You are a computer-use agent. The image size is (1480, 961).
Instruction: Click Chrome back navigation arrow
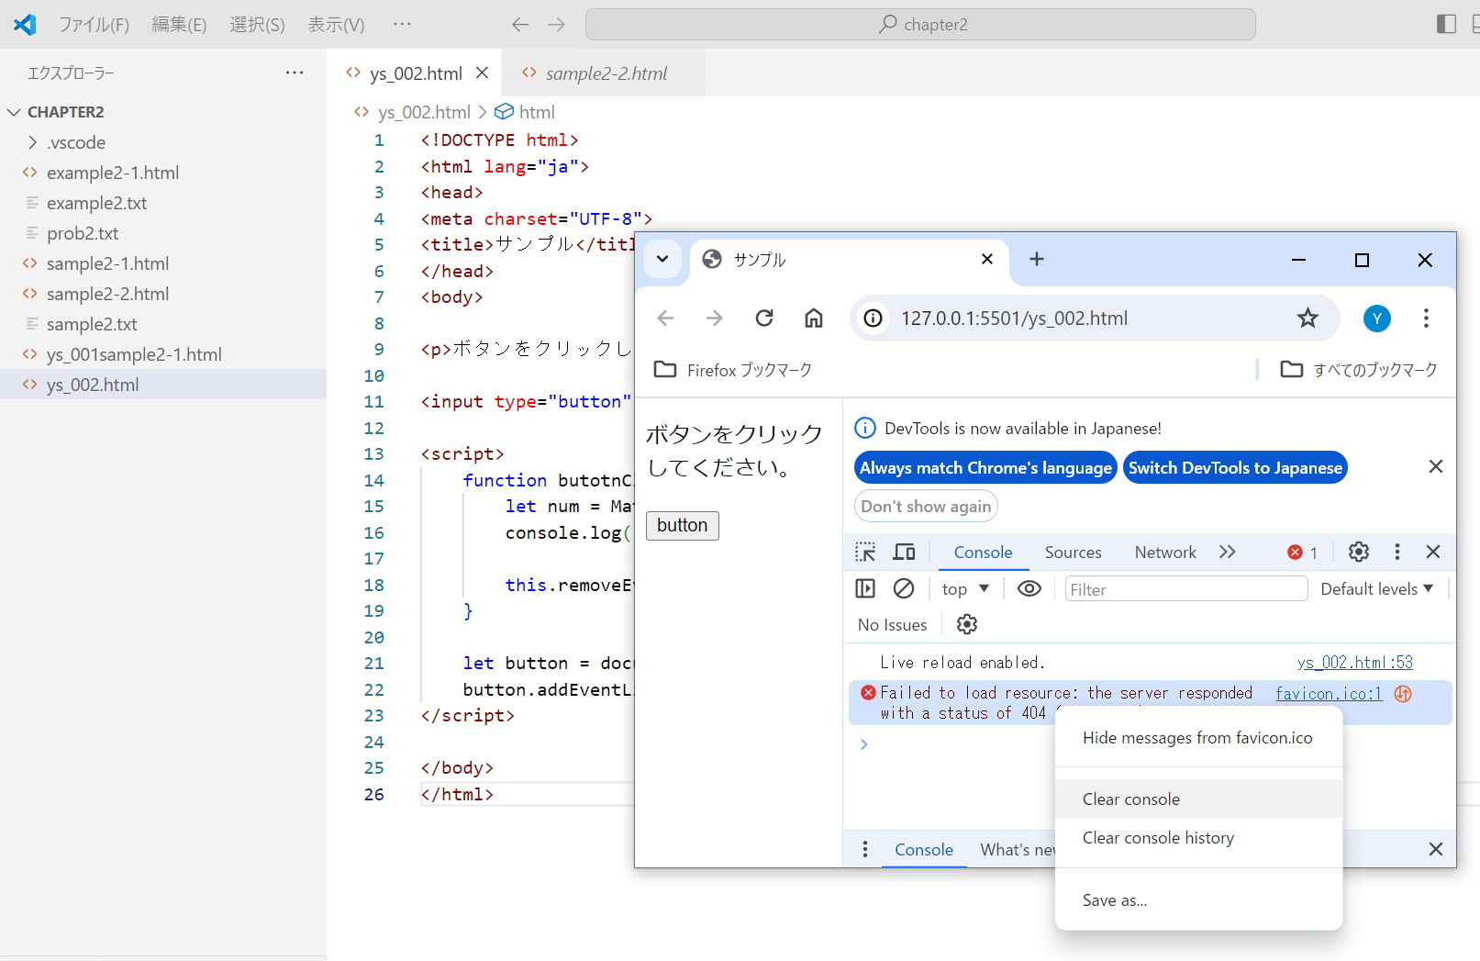(x=665, y=318)
